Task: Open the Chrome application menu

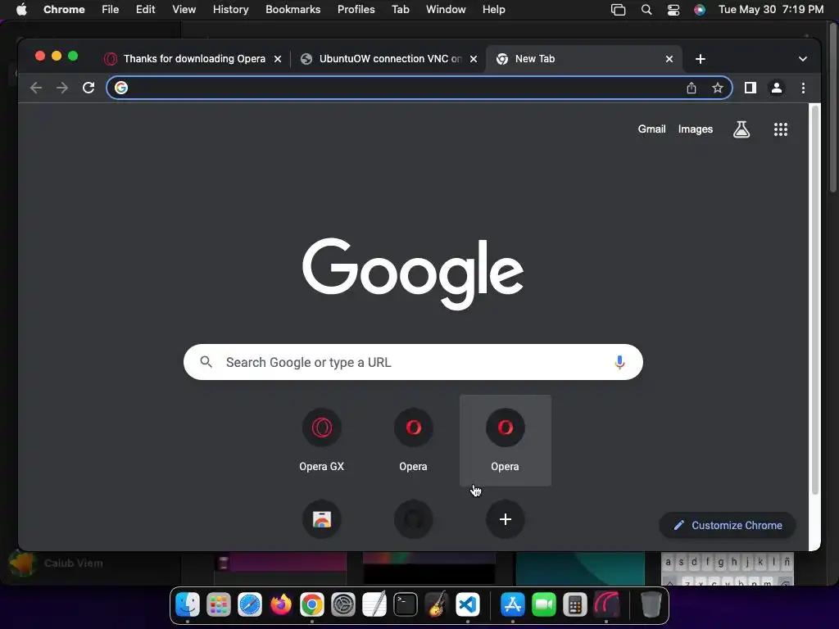Action: (64, 10)
